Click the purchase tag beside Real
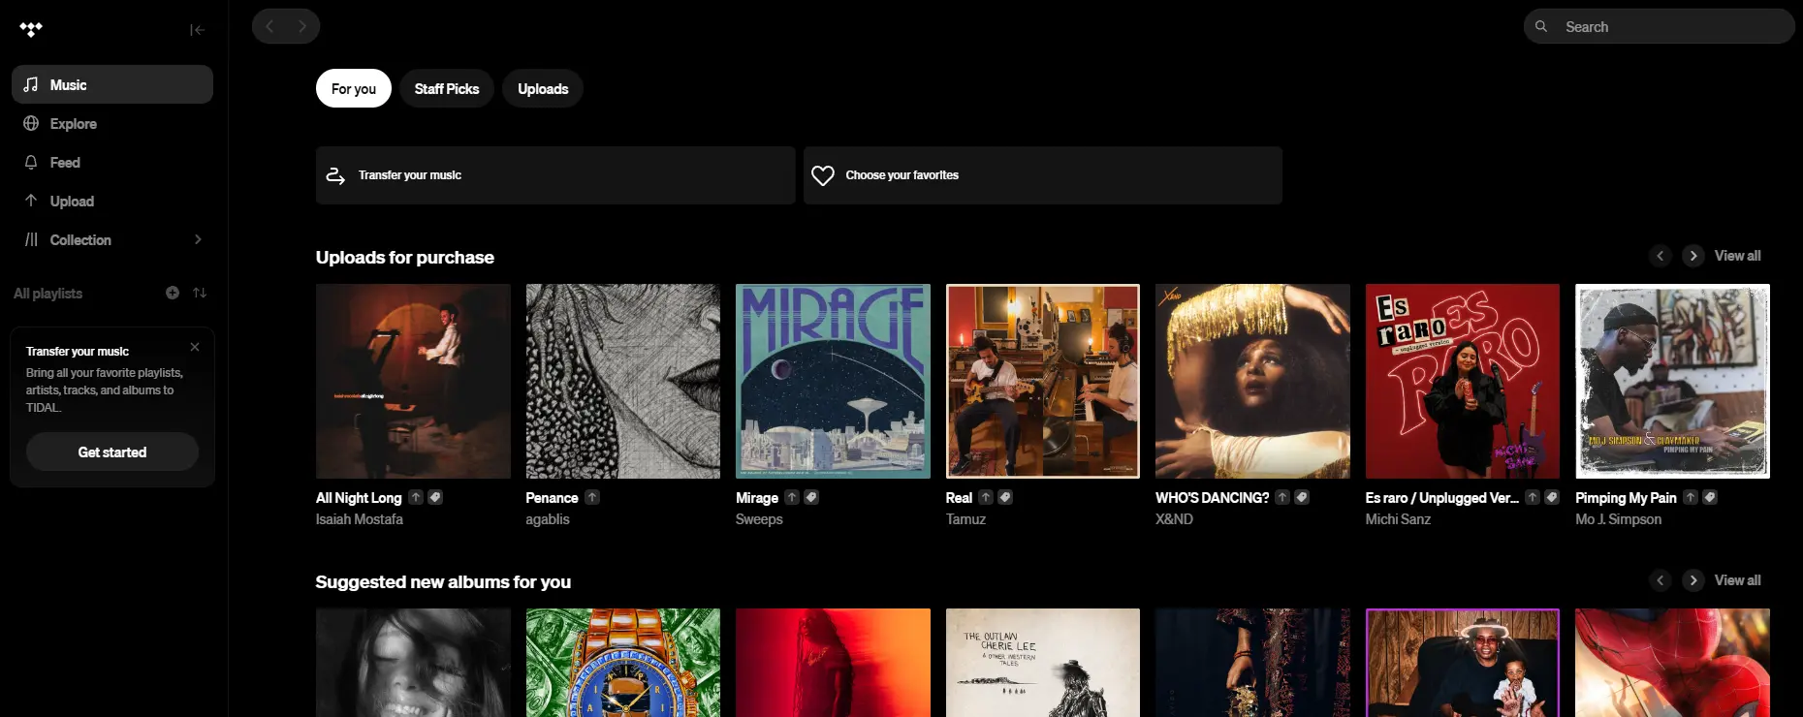 click(x=1005, y=497)
